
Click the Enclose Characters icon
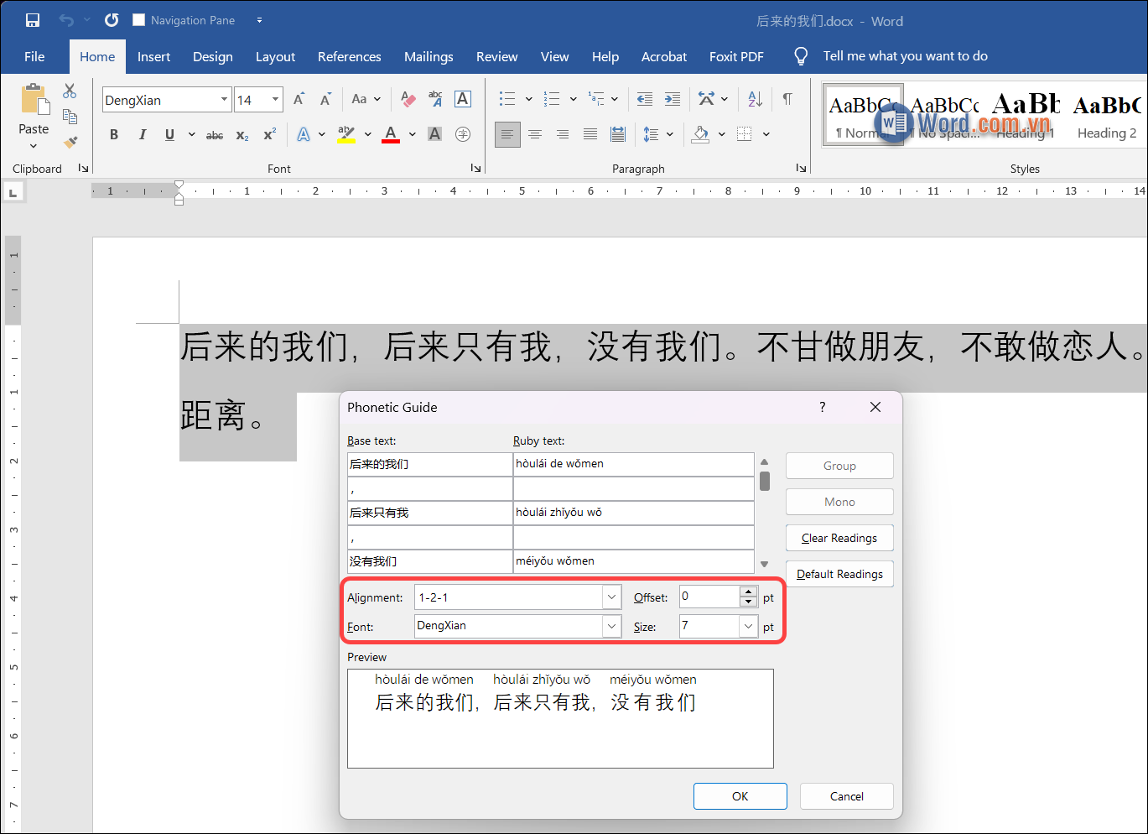click(463, 134)
